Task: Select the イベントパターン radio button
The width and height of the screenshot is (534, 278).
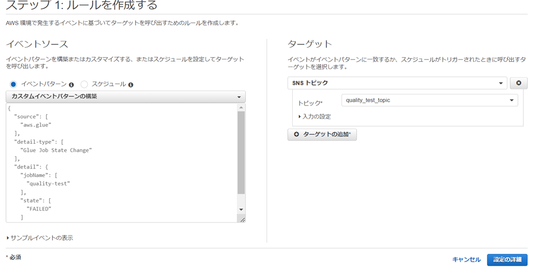Action: click(13, 84)
